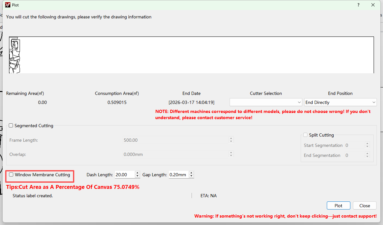Click the Plot button to start cutting
The width and height of the screenshot is (383, 225).
coord(338,205)
